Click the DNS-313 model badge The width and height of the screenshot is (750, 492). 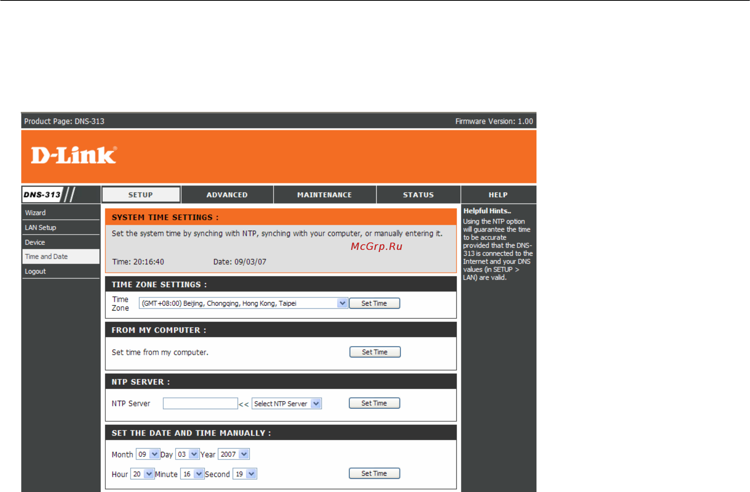[x=49, y=195]
